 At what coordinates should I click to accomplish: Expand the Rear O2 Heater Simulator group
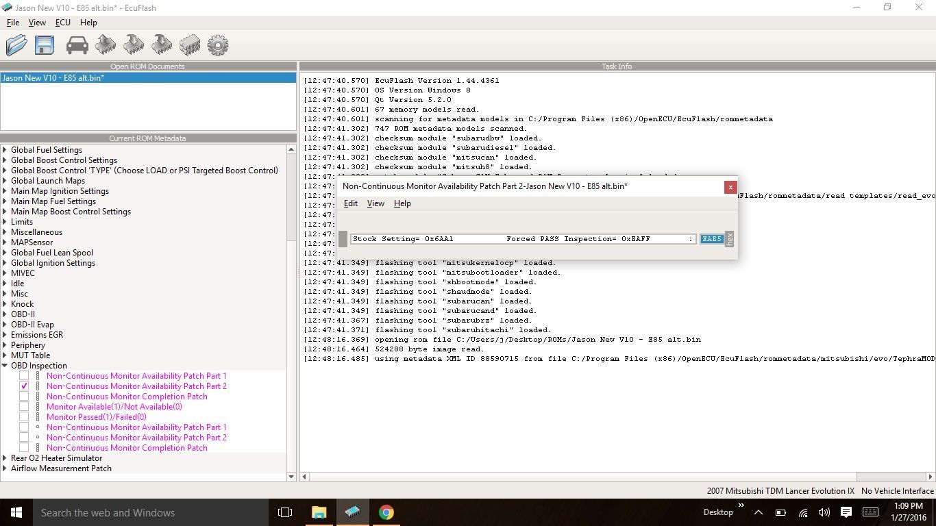tap(5, 458)
